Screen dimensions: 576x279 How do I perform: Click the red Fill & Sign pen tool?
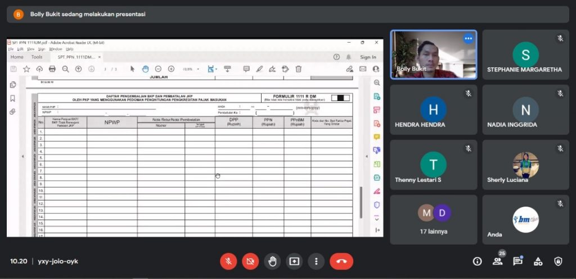click(x=376, y=191)
